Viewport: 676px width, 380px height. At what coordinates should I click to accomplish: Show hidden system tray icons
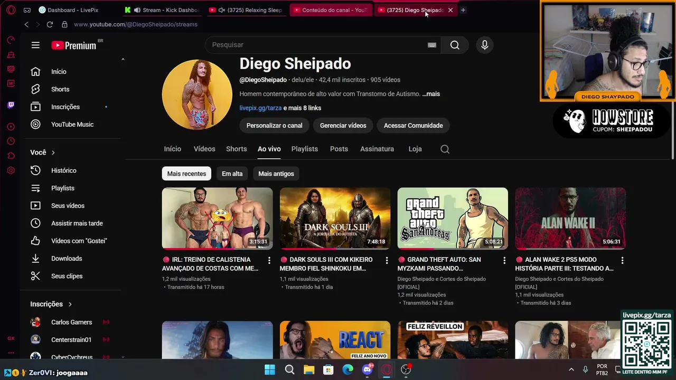click(x=571, y=369)
